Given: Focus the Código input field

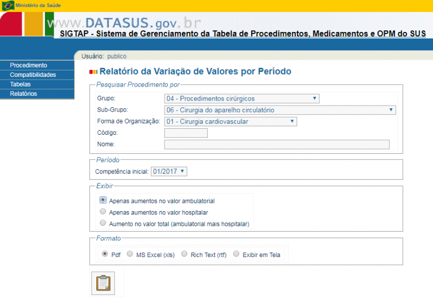Looking at the screenshot, I should coord(186,133).
